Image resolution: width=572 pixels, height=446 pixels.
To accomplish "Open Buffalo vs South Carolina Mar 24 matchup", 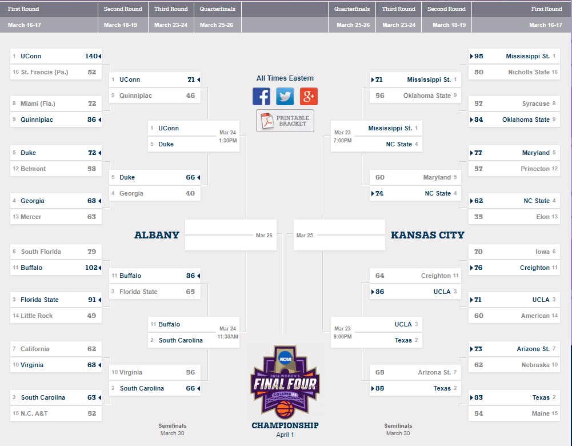I will pos(194,332).
